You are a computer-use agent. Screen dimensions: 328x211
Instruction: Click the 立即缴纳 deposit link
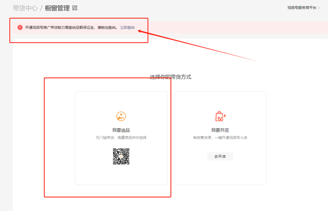[128, 28]
